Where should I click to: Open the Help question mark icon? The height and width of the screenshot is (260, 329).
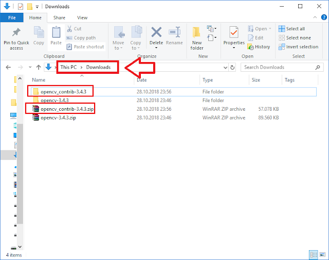pos(324,17)
